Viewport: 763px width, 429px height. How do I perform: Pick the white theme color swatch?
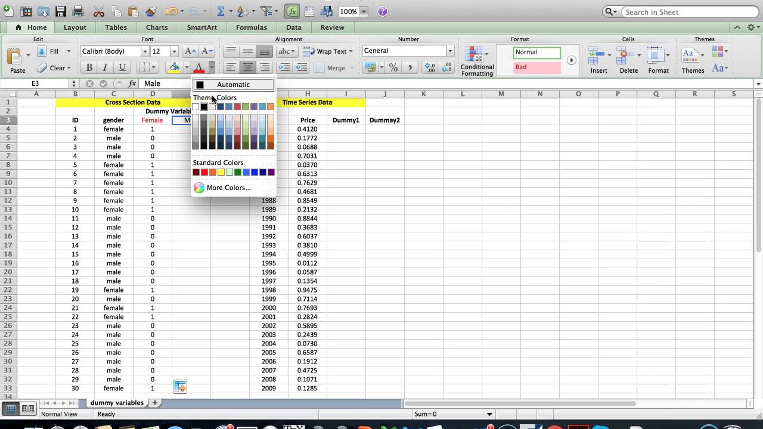tap(196, 107)
